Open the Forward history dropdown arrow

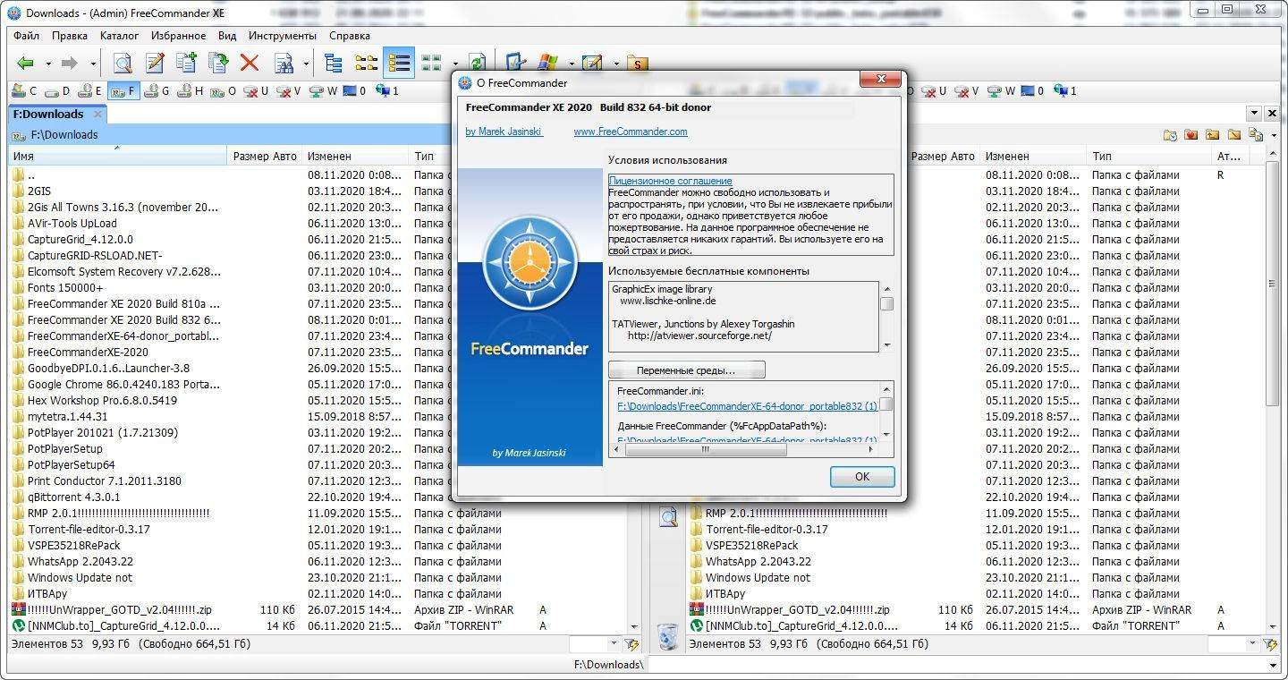pyautogui.click(x=92, y=64)
